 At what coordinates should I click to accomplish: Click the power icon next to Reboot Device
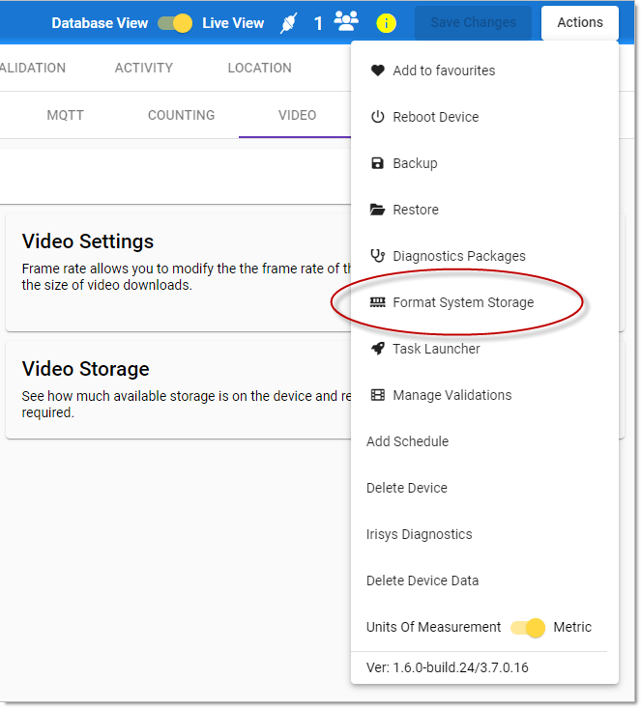click(377, 117)
